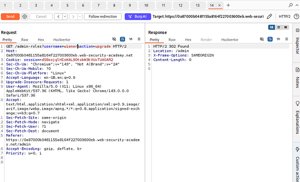Toggle hidden characters in Request pane
The width and height of the screenshot is (300, 182).
click(x=114, y=39)
